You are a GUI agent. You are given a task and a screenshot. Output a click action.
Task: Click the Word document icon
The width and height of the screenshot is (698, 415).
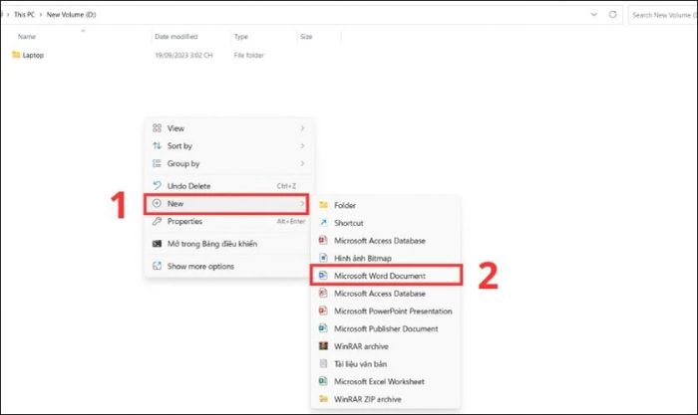coord(323,276)
